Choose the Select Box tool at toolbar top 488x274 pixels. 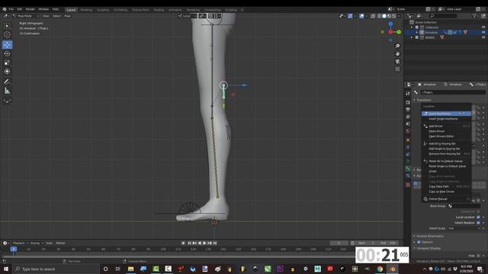click(x=7, y=26)
